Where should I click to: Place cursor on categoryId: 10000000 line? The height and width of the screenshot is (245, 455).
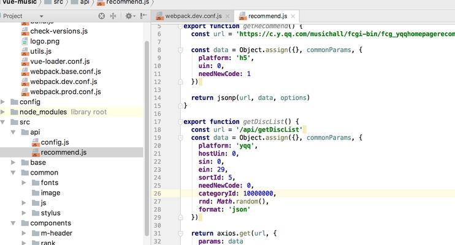pyautogui.click(x=237, y=194)
